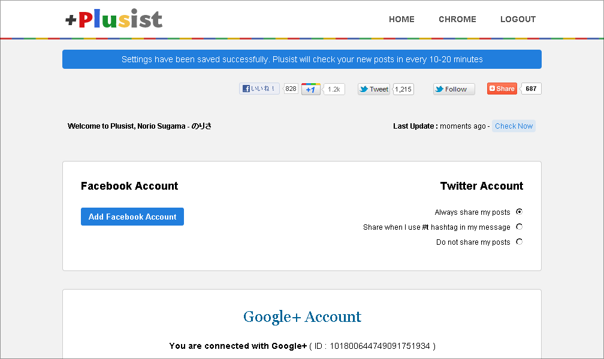Click the Facebook like button

pyautogui.click(x=259, y=89)
